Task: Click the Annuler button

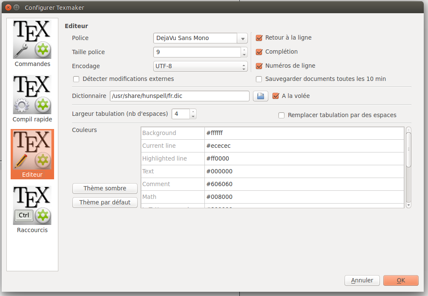Action: (x=362, y=280)
